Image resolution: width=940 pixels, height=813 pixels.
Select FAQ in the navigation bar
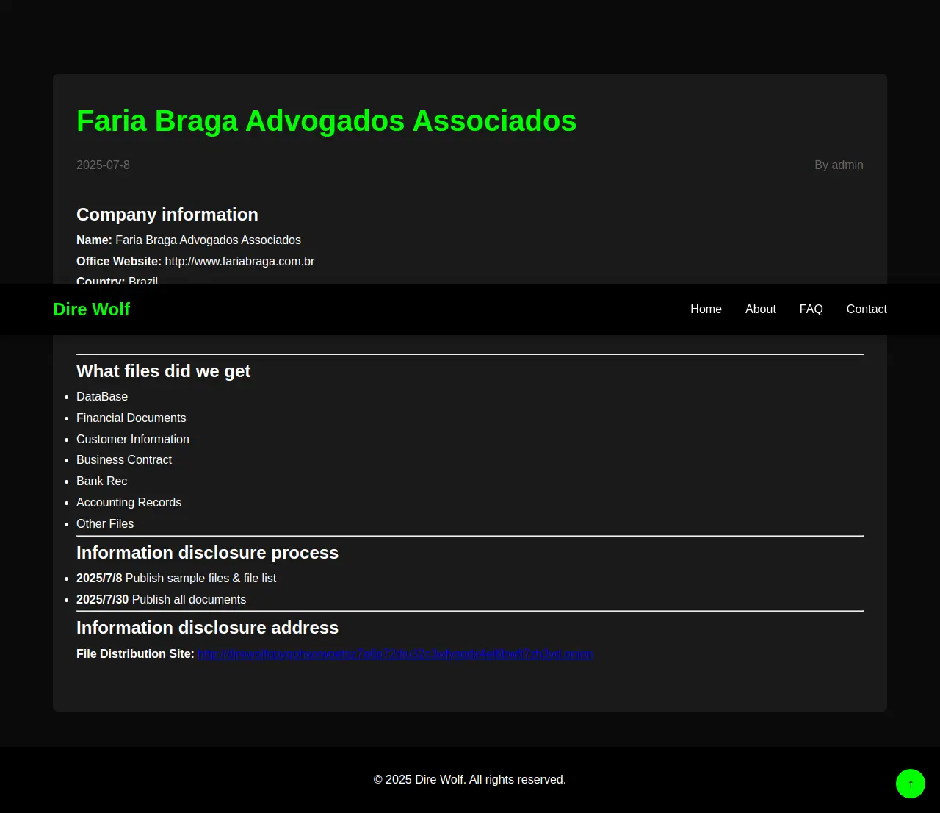point(811,309)
